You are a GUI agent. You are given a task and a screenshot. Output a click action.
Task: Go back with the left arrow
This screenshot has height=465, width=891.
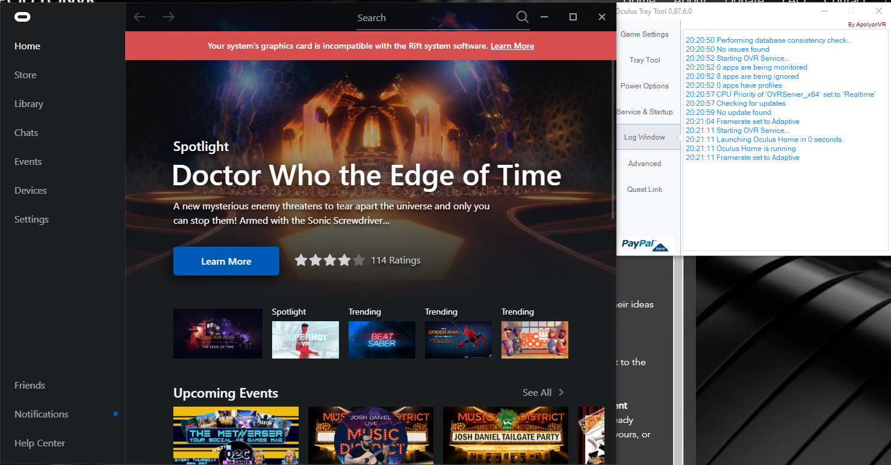coord(140,17)
